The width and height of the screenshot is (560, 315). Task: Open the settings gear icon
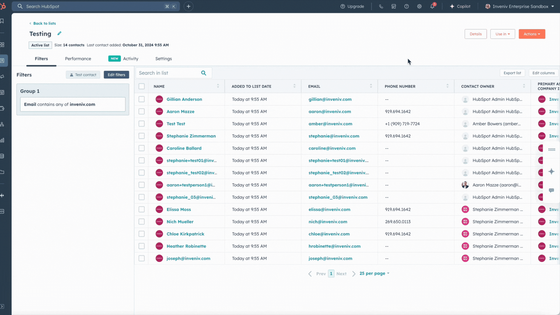coord(419,6)
